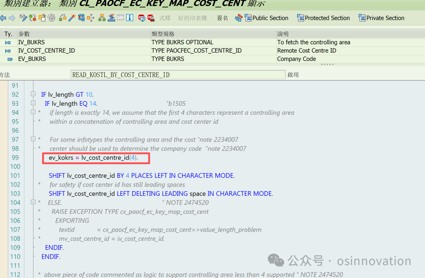Click 'To fetch the controlling area' description

pos(351,42)
